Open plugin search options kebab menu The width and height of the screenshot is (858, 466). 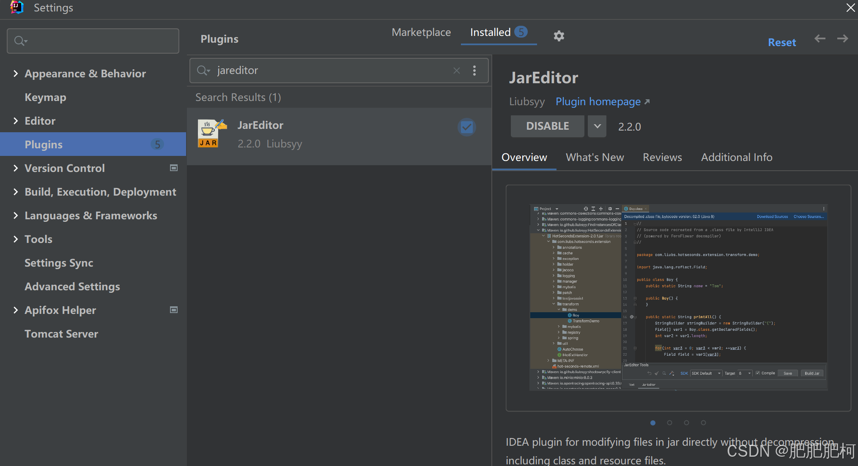tap(474, 71)
